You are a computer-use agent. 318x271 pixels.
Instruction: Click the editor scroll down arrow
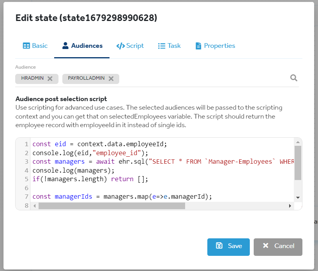pyautogui.click(x=298, y=198)
